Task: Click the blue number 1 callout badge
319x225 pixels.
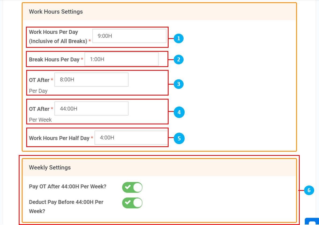Action: [x=179, y=39]
